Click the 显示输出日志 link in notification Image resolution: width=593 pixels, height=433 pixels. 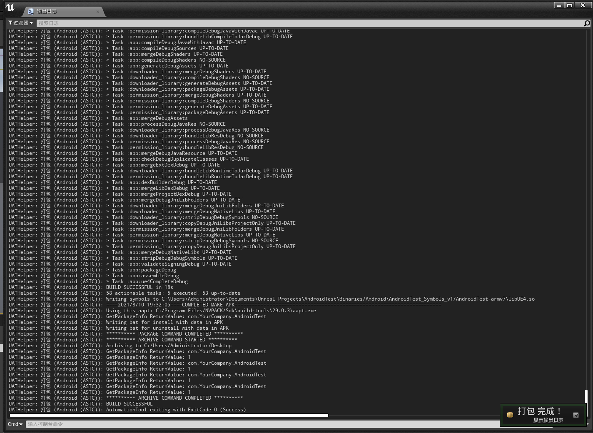coord(548,420)
